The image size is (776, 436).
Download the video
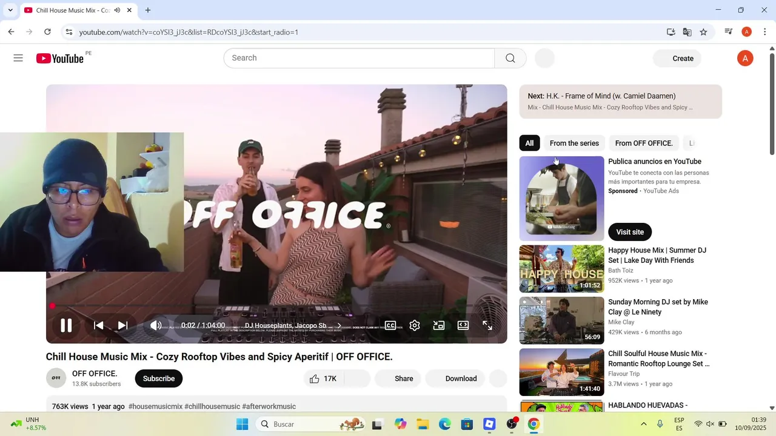pyautogui.click(x=455, y=378)
